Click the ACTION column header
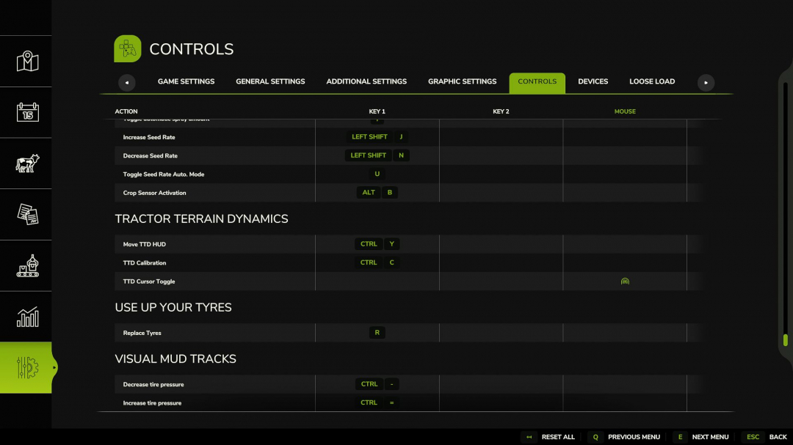The height and width of the screenshot is (445, 793). 126,111
